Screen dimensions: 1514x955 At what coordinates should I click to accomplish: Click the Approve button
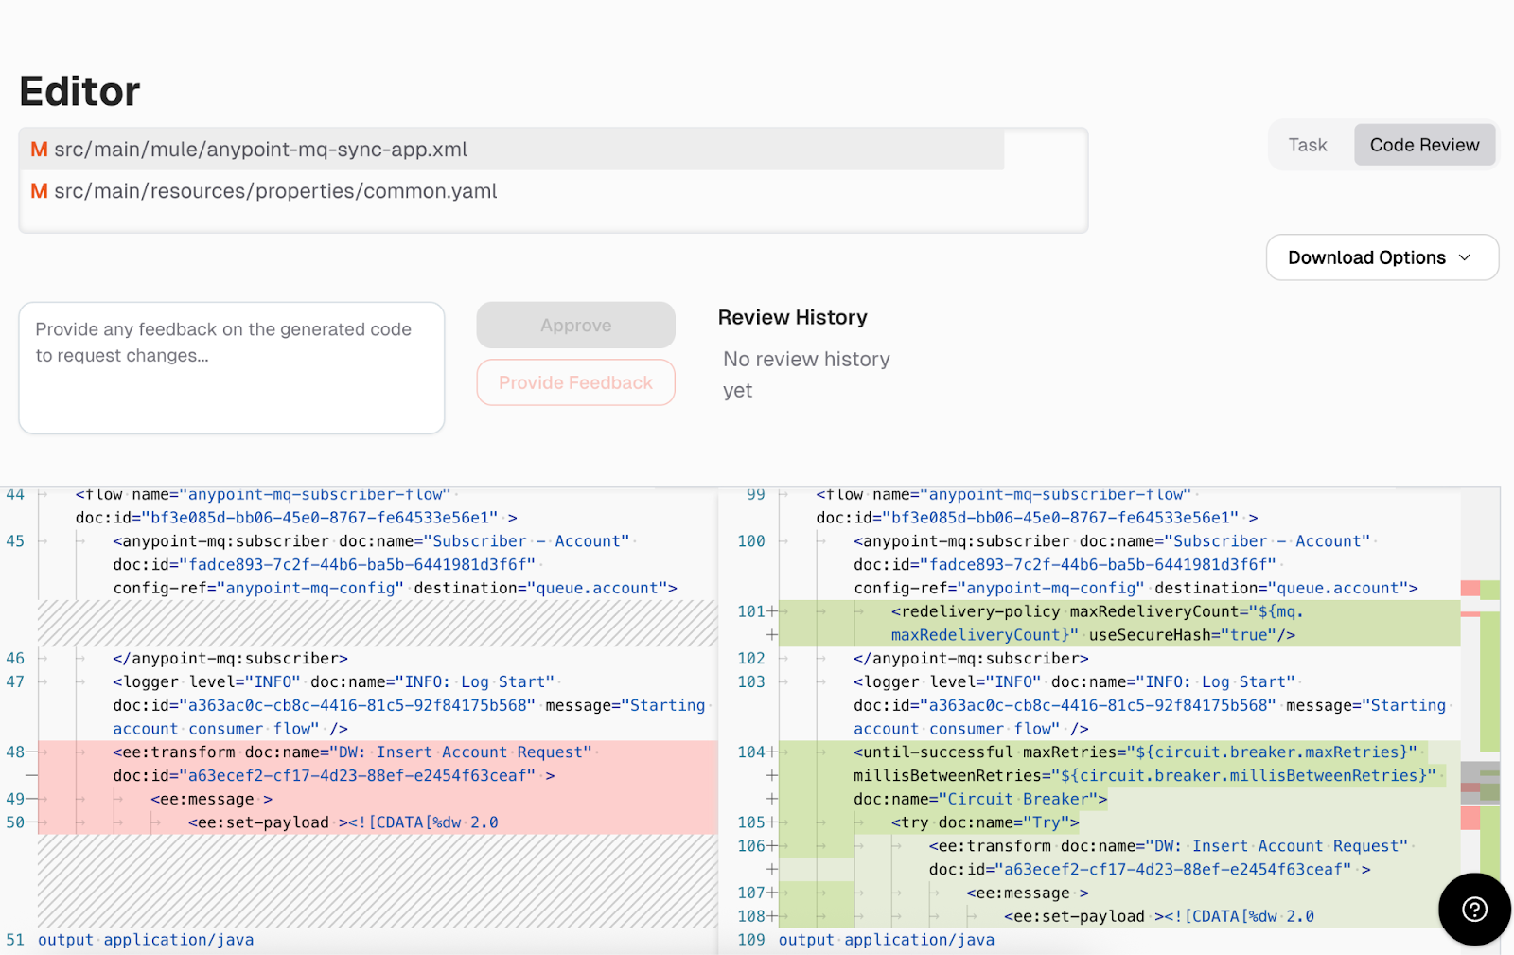tap(575, 326)
